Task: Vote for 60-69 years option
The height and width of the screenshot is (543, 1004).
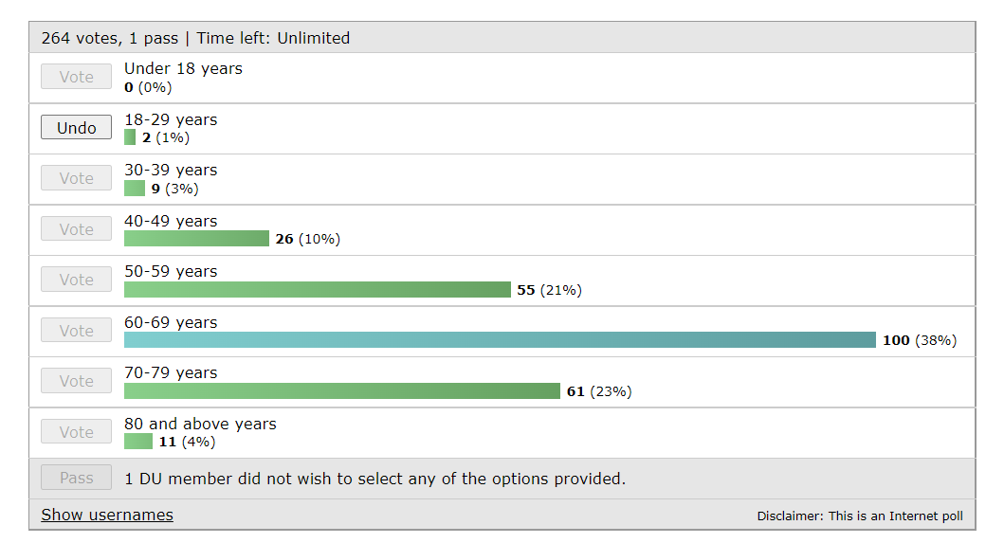Action: point(76,331)
